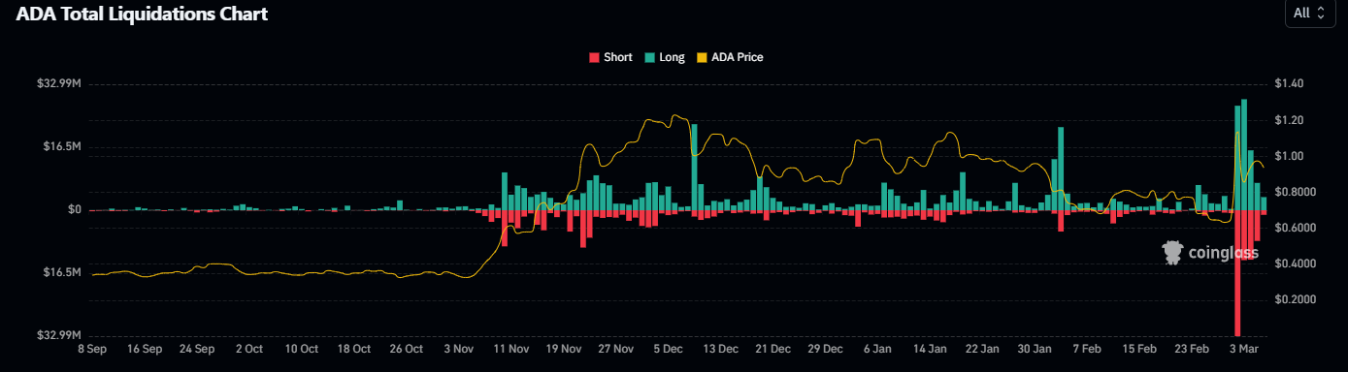Screen dimensions: 1348x372
Task: Click the green Long legend color swatch
Action: coord(649,57)
